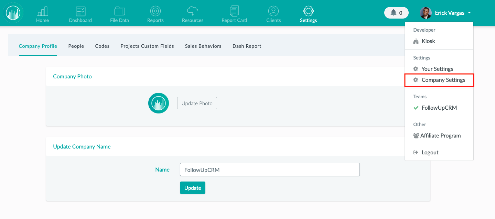Open the Report Card document icon

click(x=234, y=11)
